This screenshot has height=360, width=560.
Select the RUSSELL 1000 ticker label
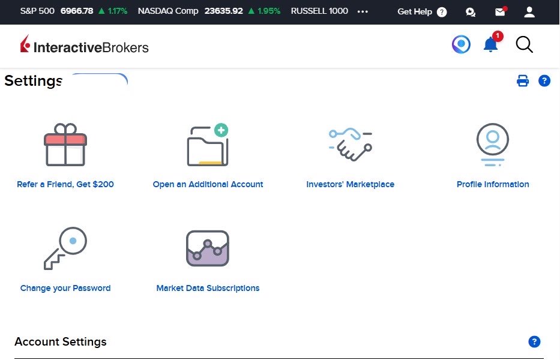coord(319,11)
